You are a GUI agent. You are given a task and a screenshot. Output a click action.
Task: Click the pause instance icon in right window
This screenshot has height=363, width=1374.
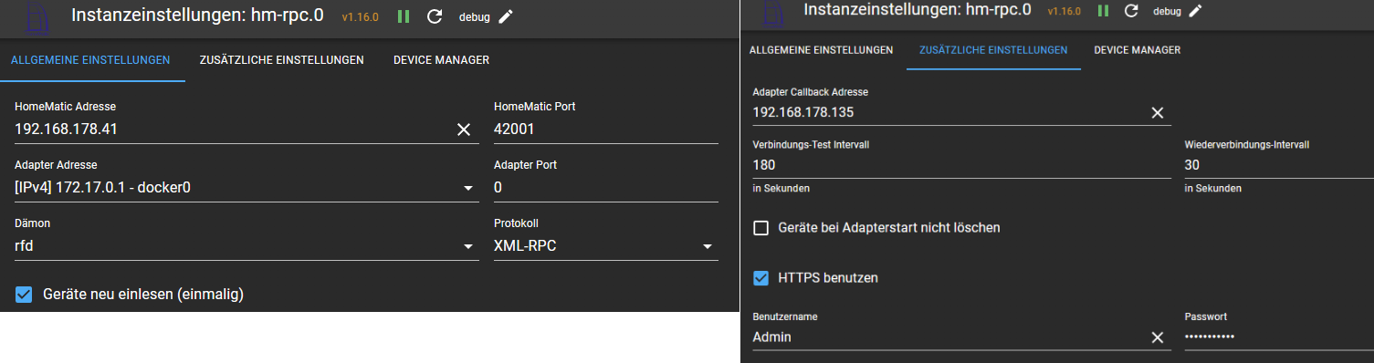tap(1103, 11)
